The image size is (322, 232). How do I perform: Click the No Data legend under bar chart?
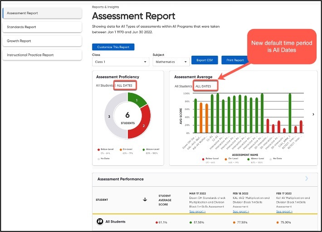coord(276,159)
